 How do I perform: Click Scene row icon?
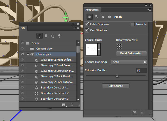click(28, 43)
